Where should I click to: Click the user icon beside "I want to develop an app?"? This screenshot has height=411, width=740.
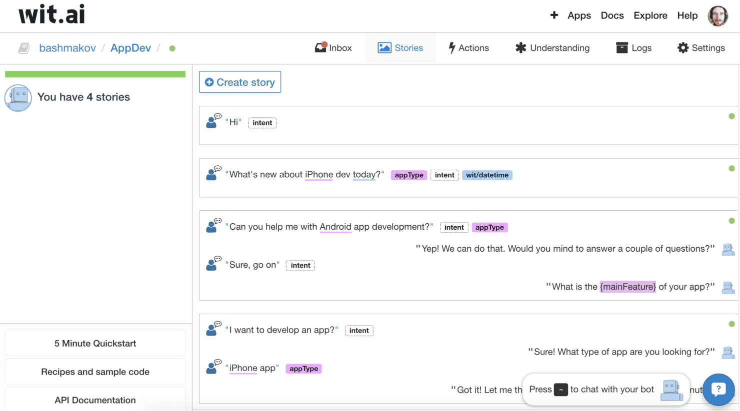[213, 329]
